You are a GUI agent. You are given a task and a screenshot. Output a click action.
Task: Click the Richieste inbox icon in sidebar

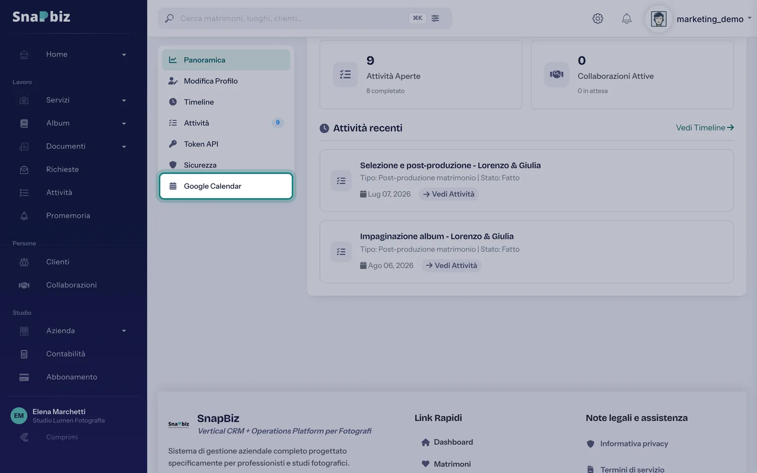click(24, 169)
